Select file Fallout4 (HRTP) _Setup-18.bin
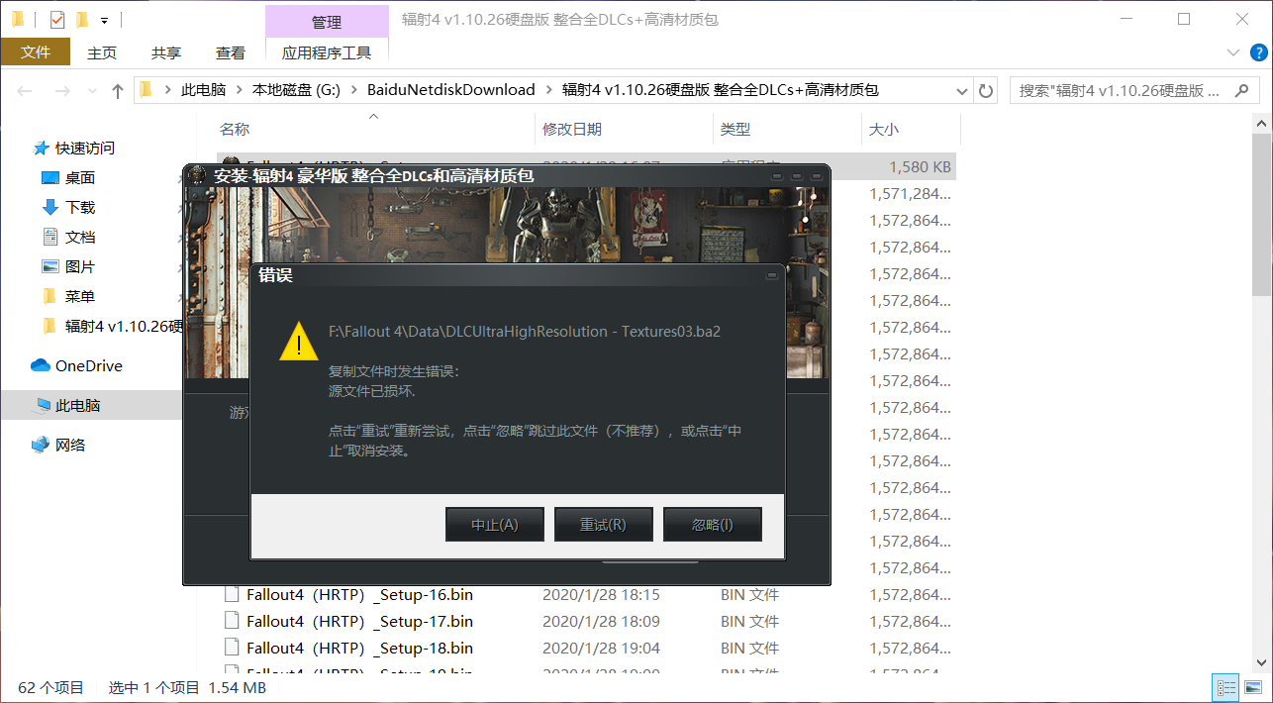1273x703 pixels. (x=359, y=649)
